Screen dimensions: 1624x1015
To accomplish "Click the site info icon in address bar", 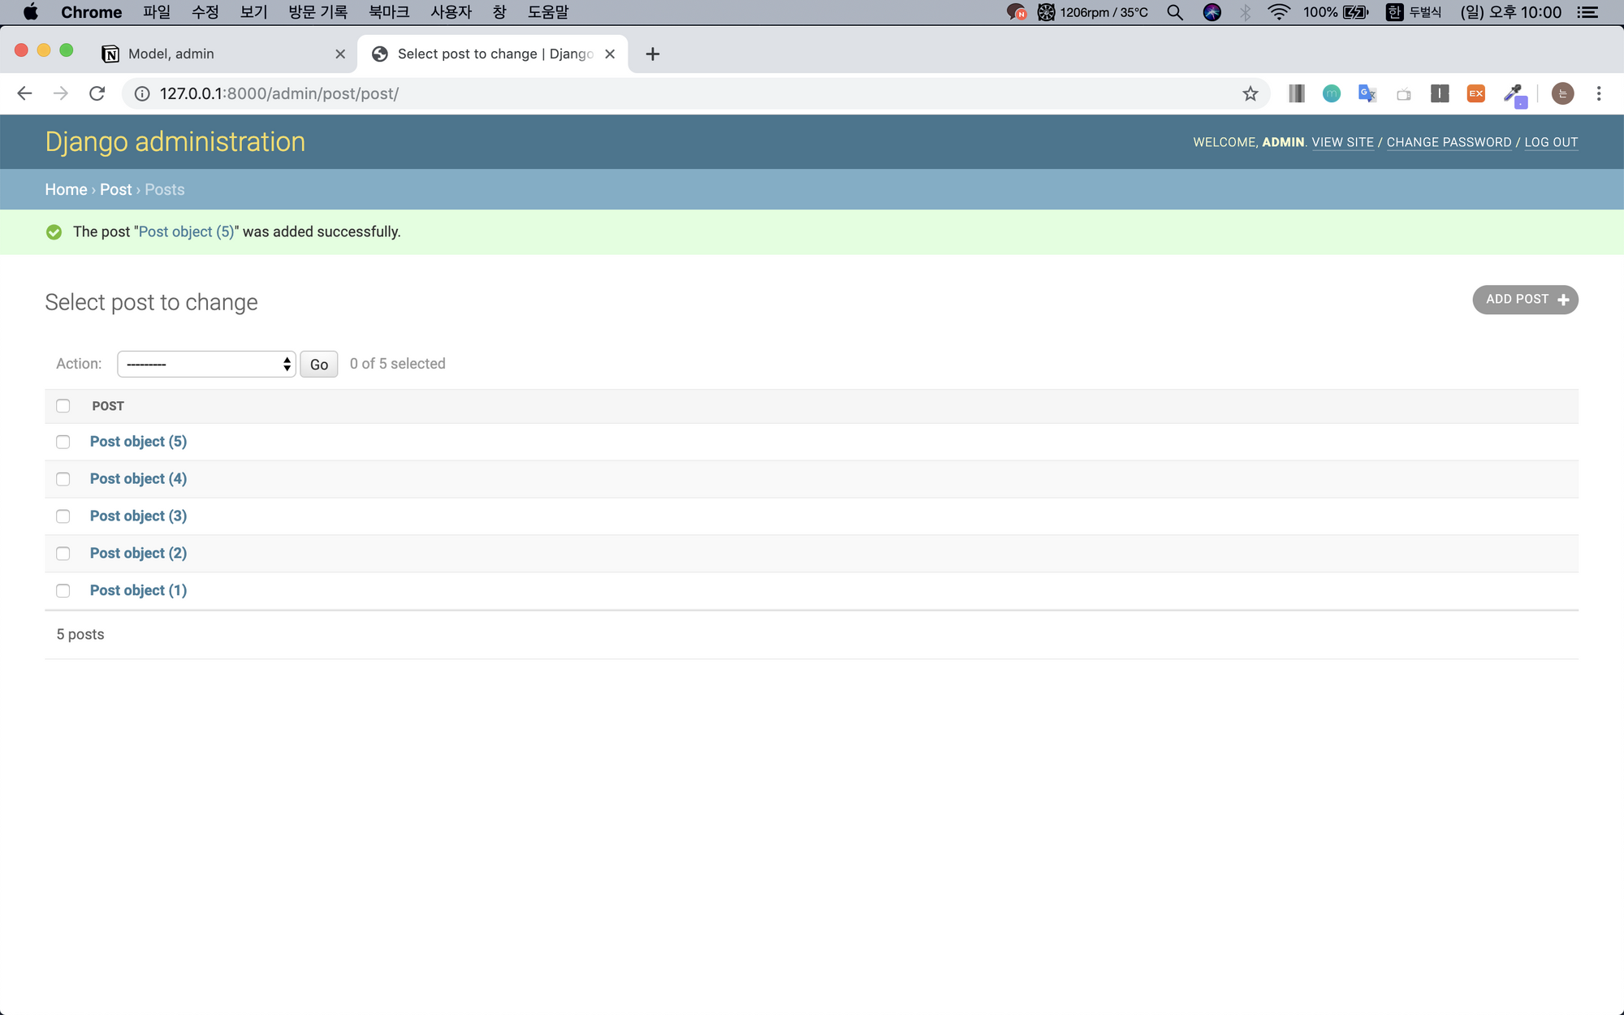I will tap(142, 93).
